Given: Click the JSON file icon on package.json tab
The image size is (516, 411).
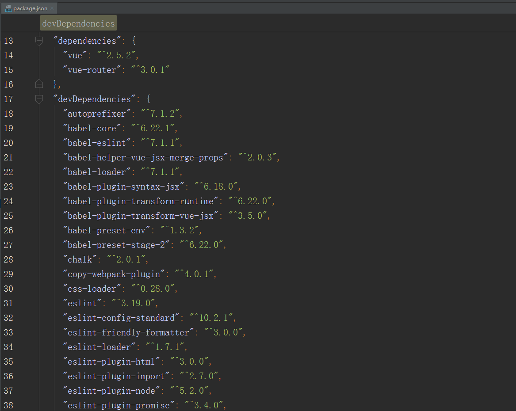Looking at the screenshot, I should [x=8, y=8].
